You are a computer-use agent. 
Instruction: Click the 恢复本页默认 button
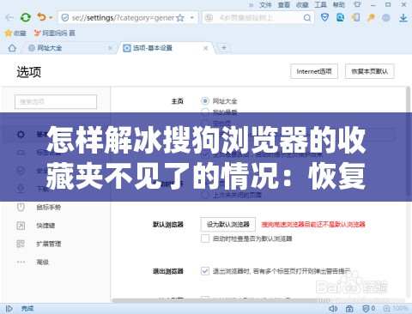tap(370, 71)
